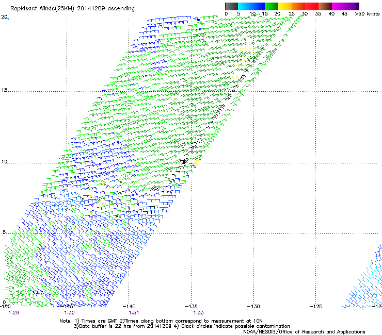382x335 pixels.
Task: Click the '>50 knots' legend label
Action: click(367, 14)
